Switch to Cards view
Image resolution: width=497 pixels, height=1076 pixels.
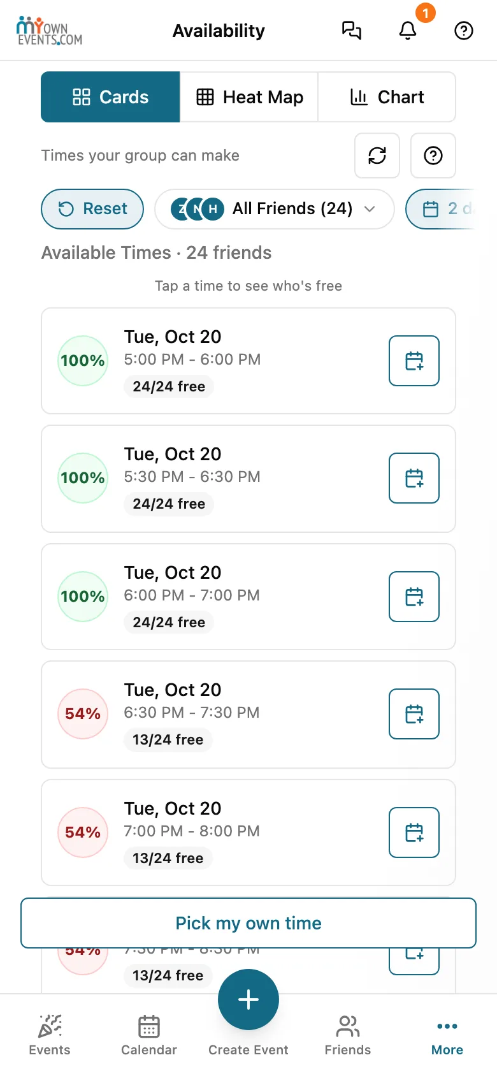click(x=110, y=97)
